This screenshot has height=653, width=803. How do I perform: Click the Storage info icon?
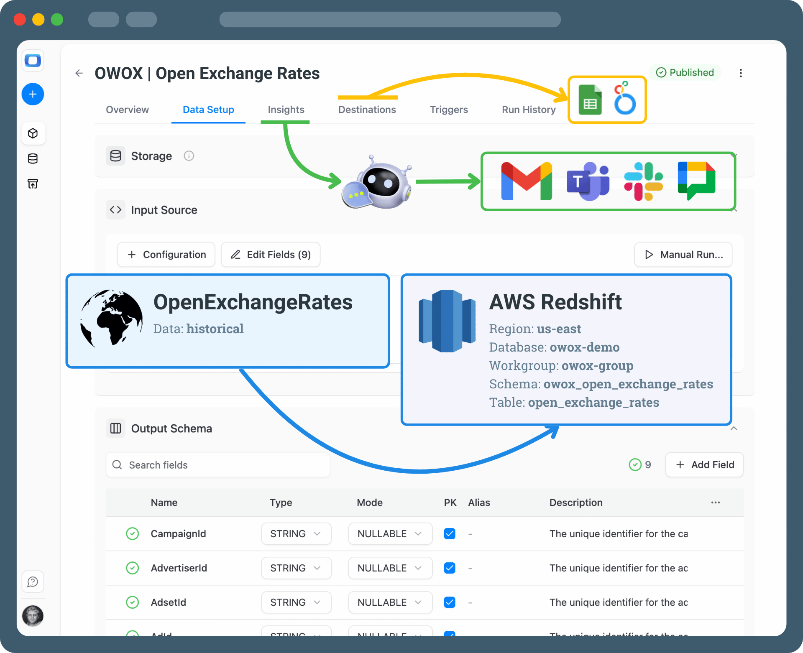pyautogui.click(x=189, y=156)
